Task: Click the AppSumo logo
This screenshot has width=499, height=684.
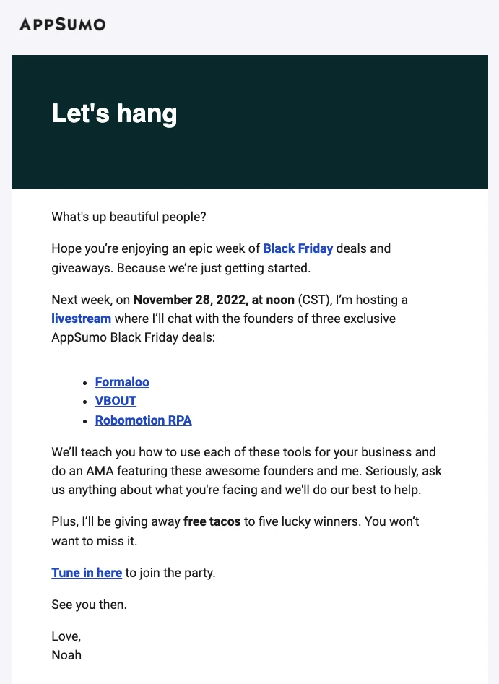Action: (63, 25)
